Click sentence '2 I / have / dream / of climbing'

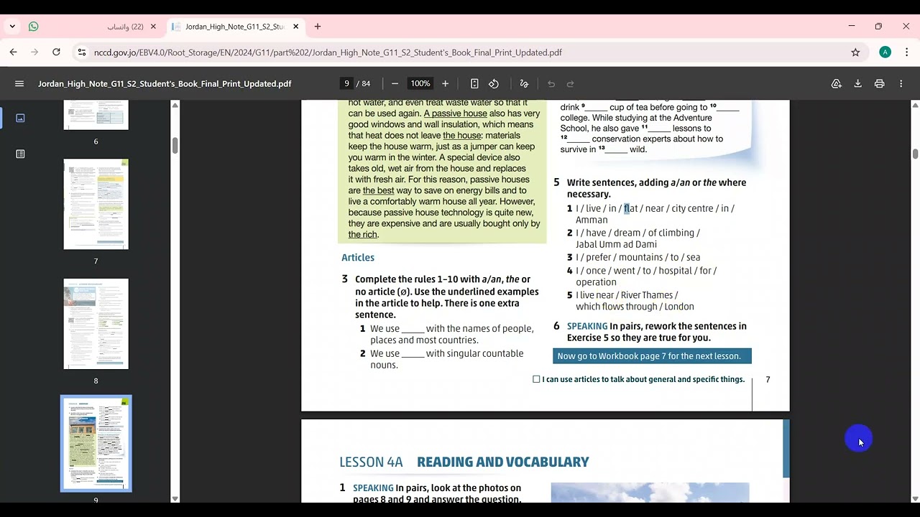633,238
